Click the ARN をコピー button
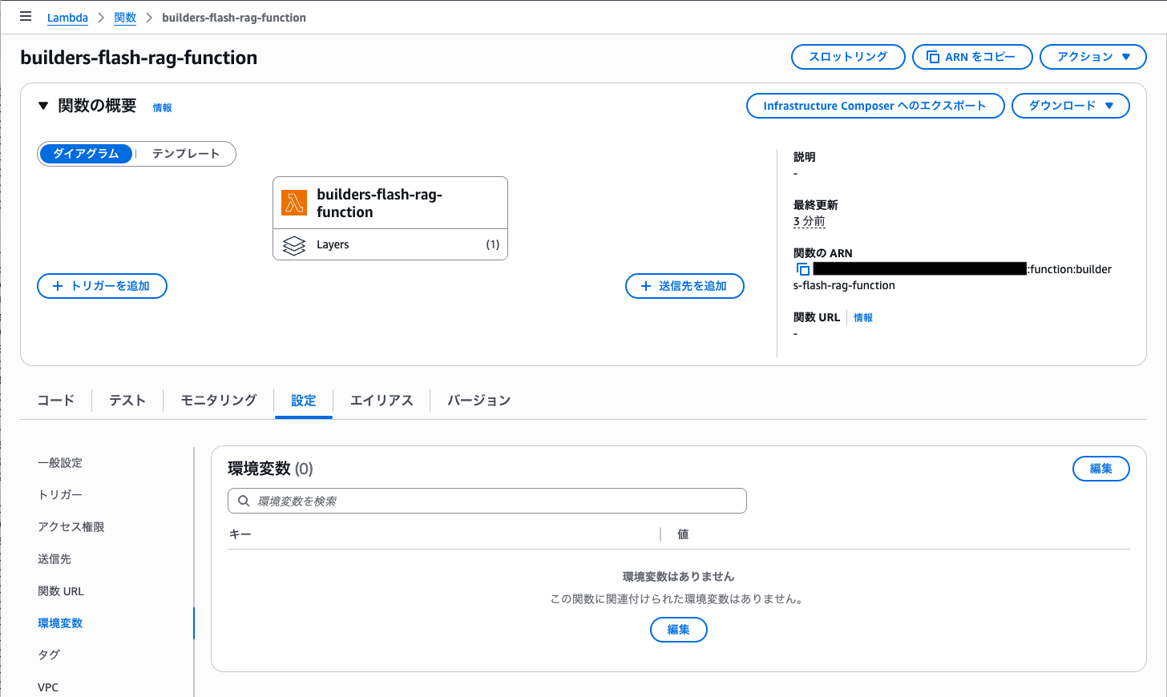Viewport: 1167px width, 697px height. (x=971, y=57)
